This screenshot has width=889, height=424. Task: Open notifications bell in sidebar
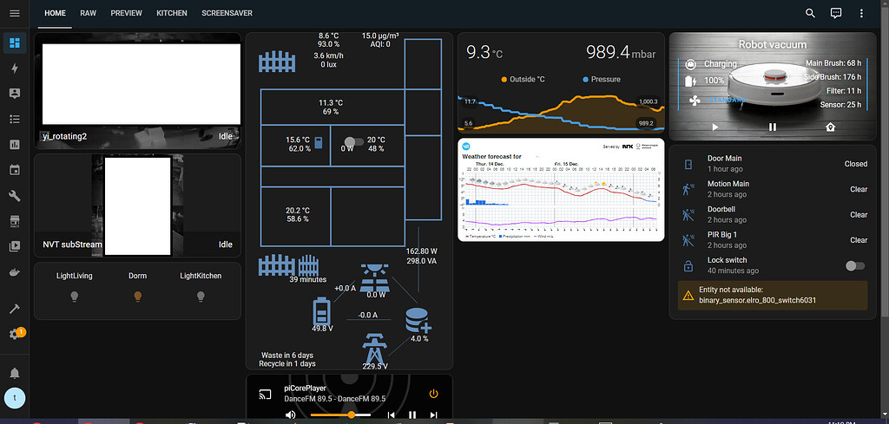[x=15, y=373]
